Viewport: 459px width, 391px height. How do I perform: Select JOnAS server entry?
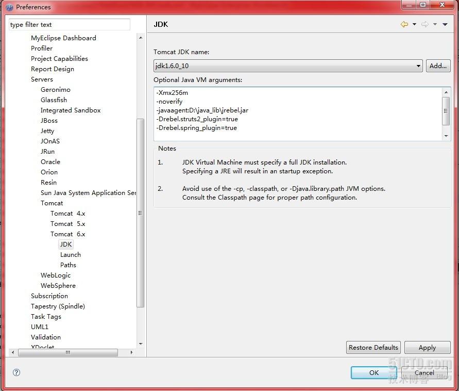point(50,141)
